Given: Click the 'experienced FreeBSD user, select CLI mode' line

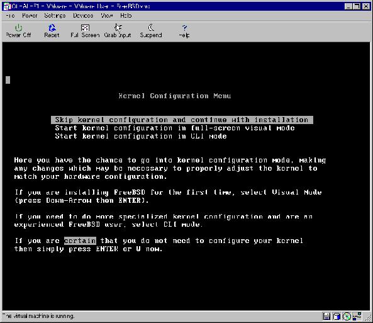Looking at the screenshot, I should 108,224.
